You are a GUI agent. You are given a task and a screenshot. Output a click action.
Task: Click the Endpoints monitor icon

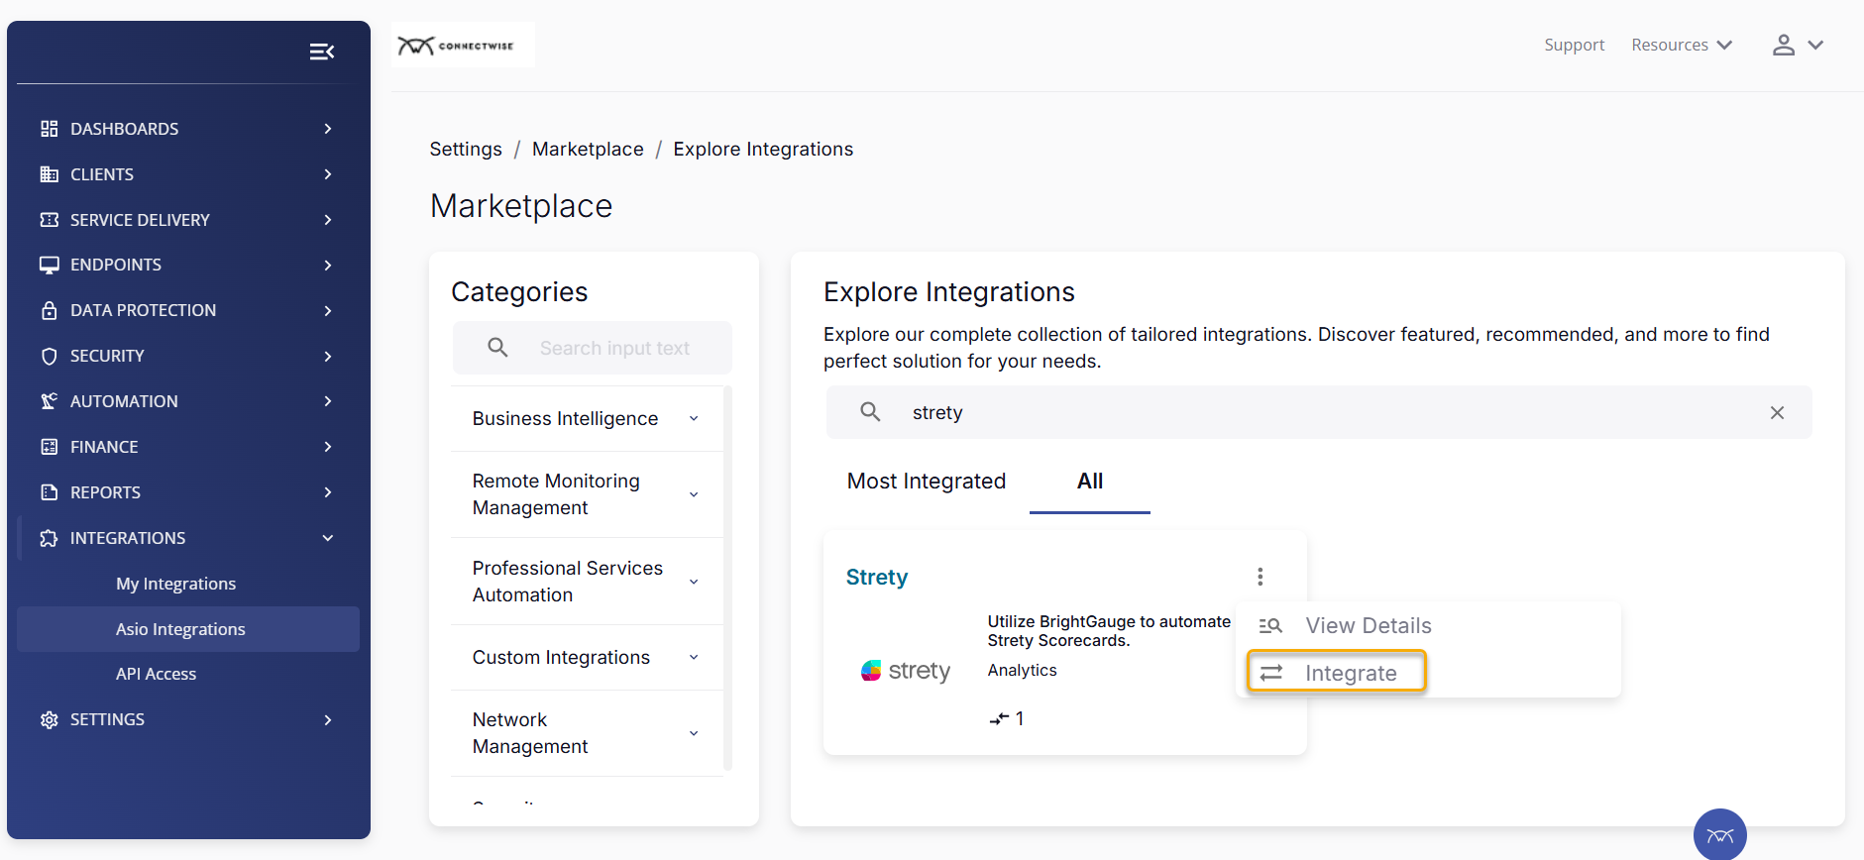[x=50, y=265]
